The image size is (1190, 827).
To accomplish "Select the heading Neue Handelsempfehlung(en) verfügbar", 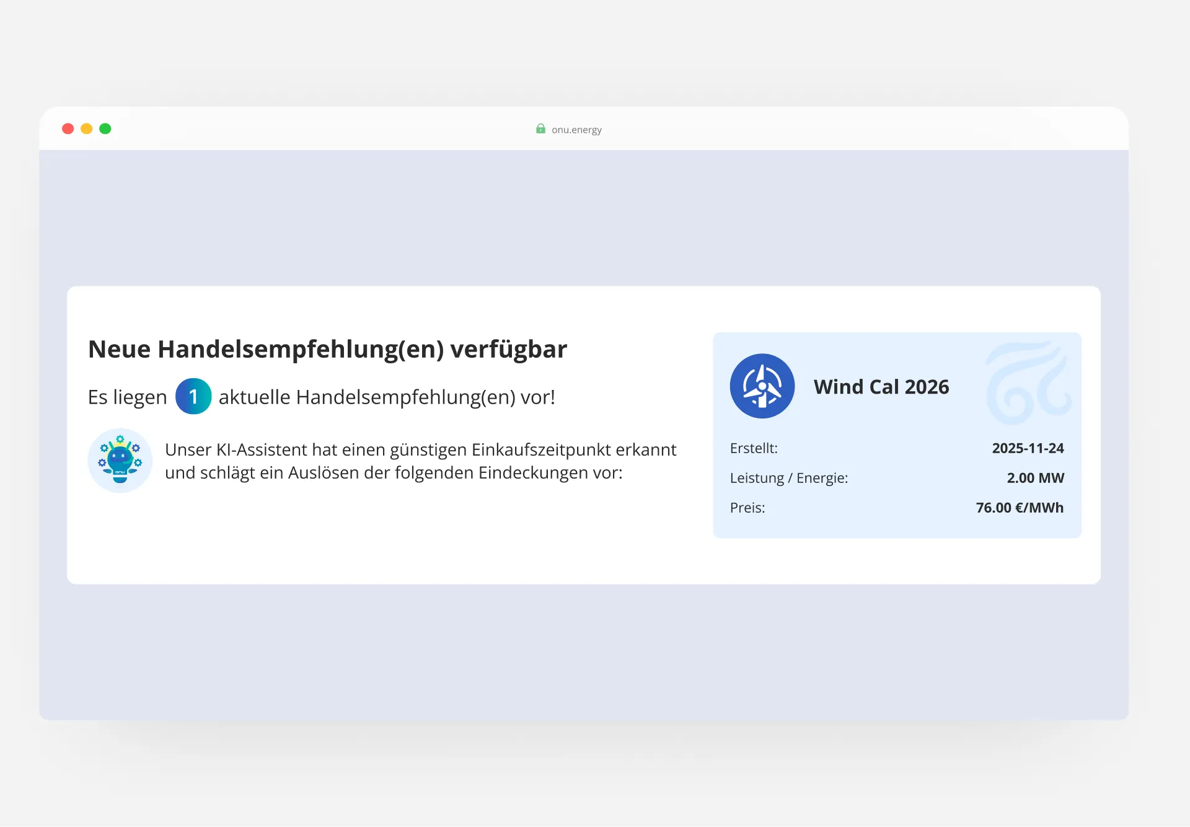I will tap(328, 348).
